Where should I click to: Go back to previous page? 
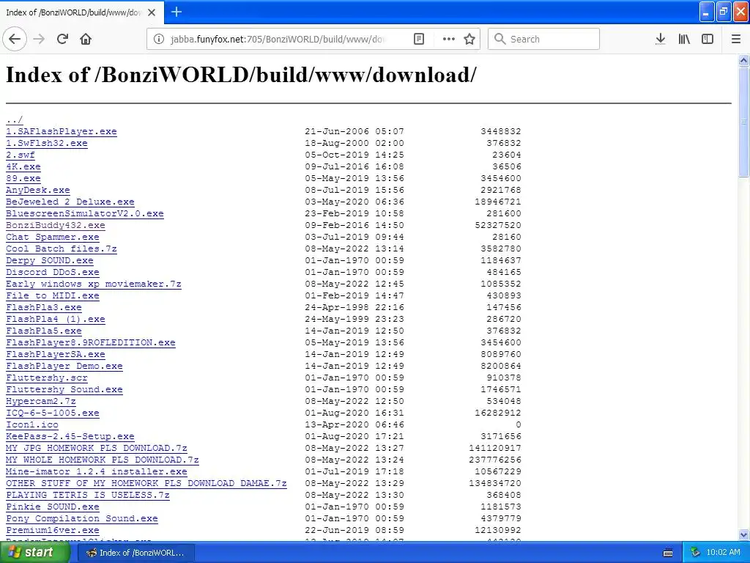(x=15, y=39)
